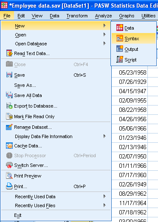This screenshot has width=158, height=222.
Task: Select Save As... from File menu
Action: (x=56, y=85)
